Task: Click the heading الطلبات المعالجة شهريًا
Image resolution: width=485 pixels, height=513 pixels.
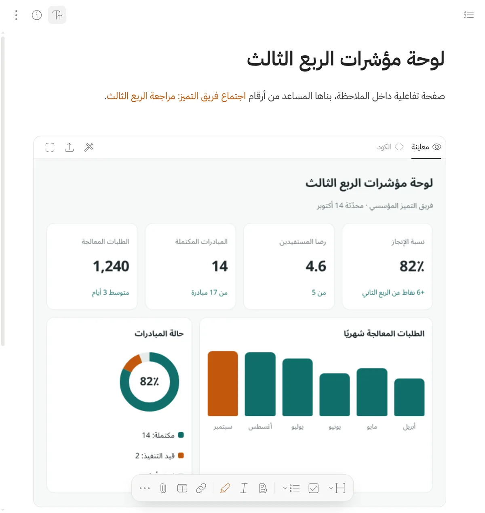Action: click(384, 333)
